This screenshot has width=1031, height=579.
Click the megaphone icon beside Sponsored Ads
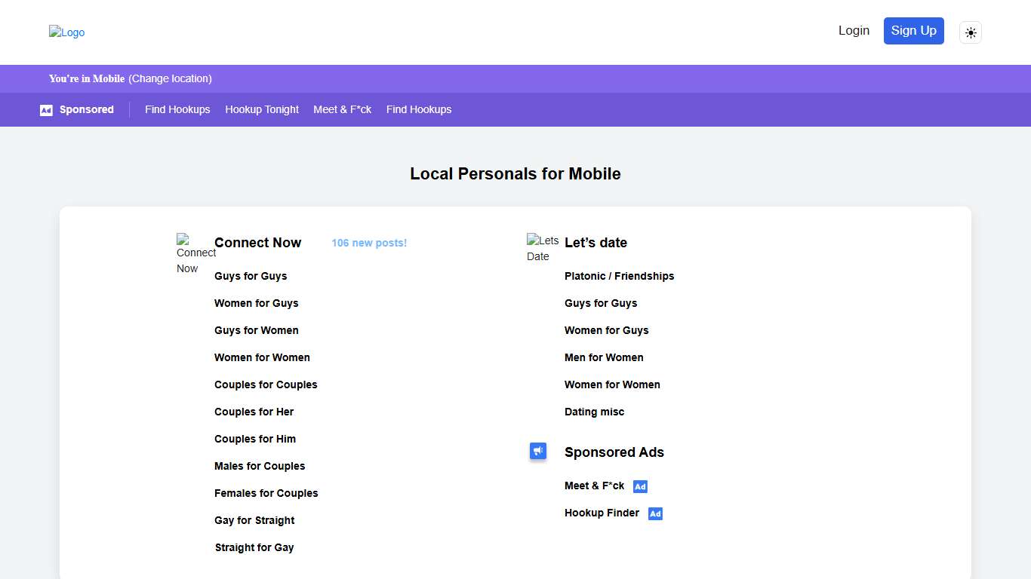[538, 451]
